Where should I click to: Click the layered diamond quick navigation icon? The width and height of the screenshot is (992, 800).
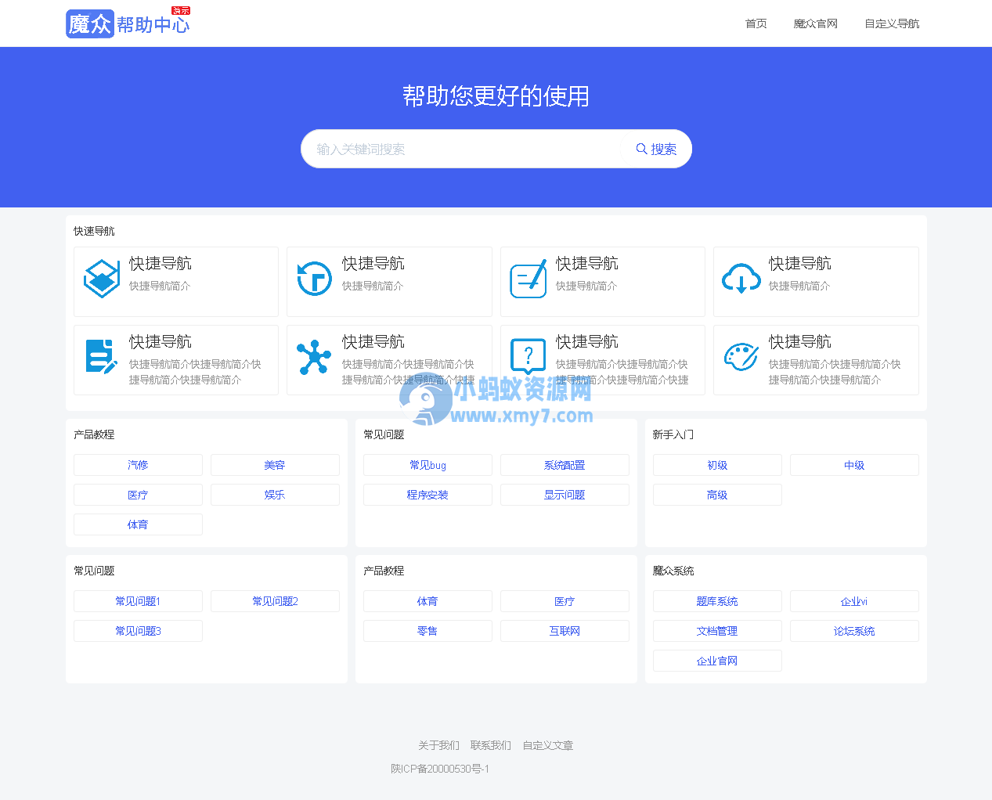coord(101,279)
